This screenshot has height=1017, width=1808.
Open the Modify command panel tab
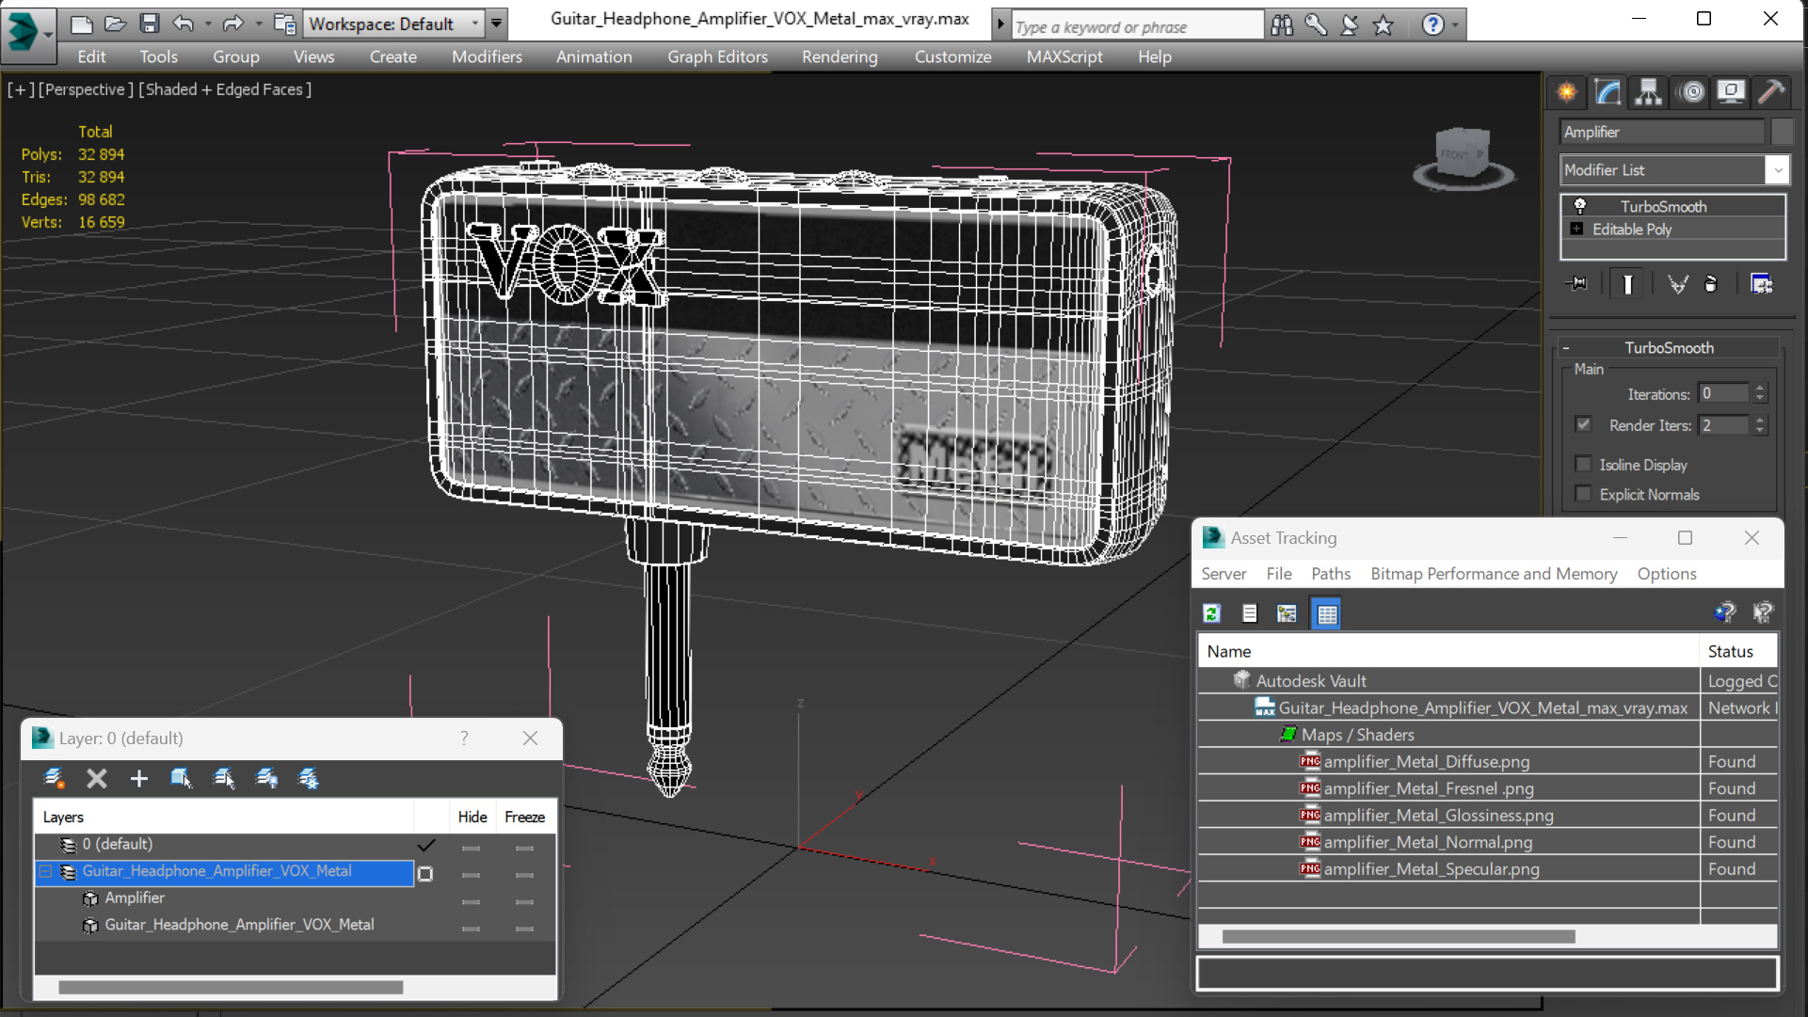[1608, 92]
